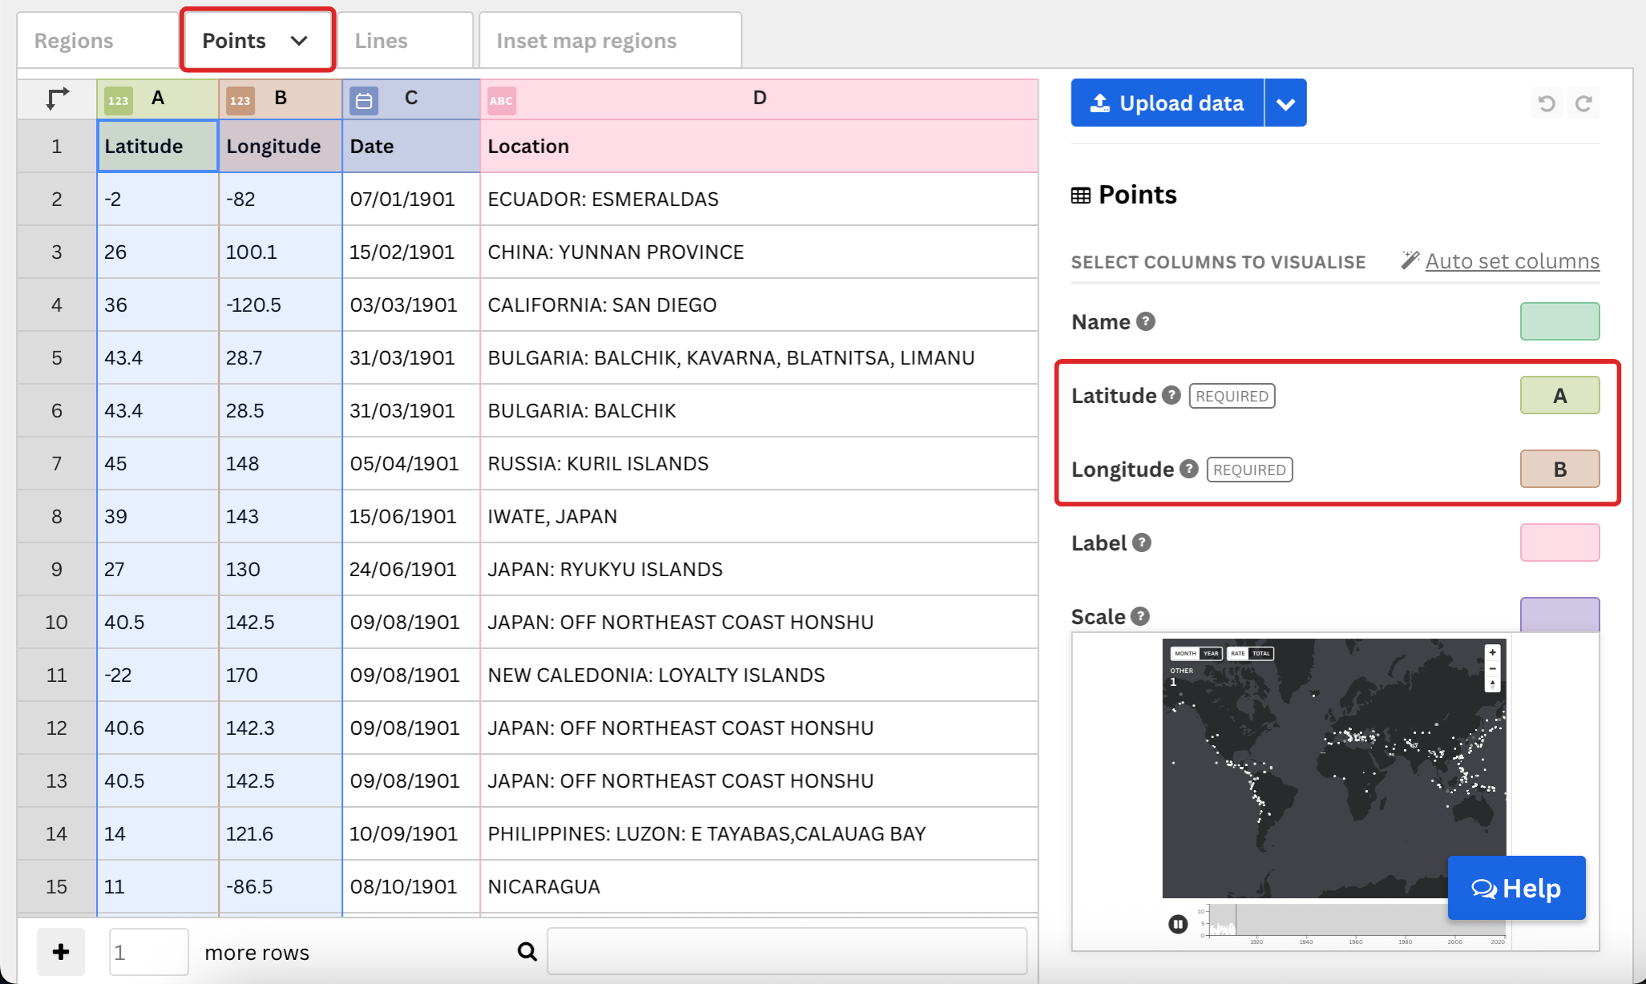Viewport: 1646px width, 984px height.
Task: Open the Latitude column selector A
Action: point(1559,395)
